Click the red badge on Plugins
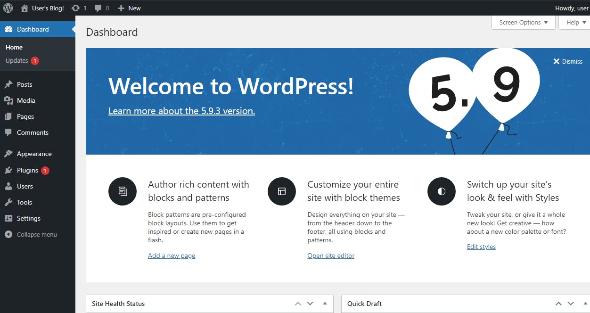This screenshot has width=590, height=313. 45,171
